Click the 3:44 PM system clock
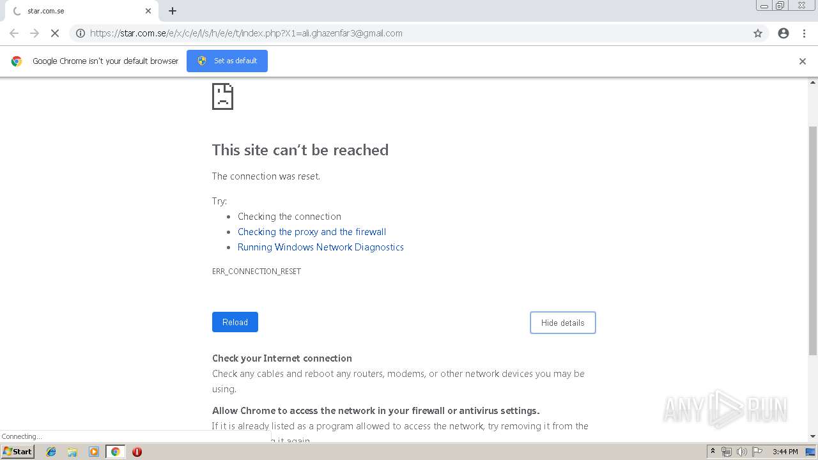The width and height of the screenshot is (818, 460). [785, 452]
